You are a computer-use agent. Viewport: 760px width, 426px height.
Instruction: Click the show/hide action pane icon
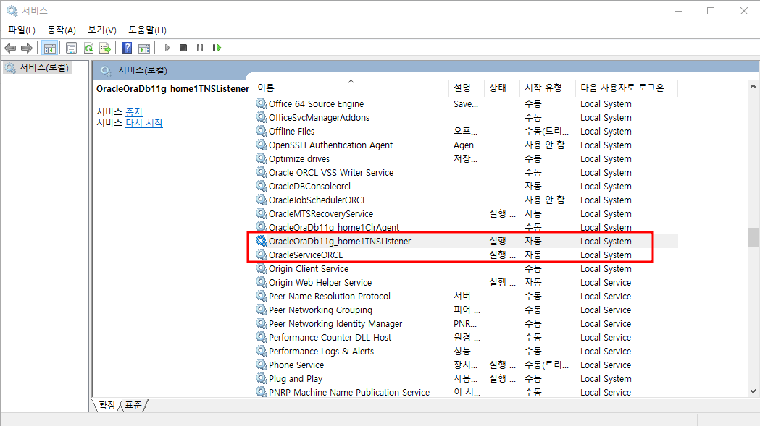tap(144, 48)
